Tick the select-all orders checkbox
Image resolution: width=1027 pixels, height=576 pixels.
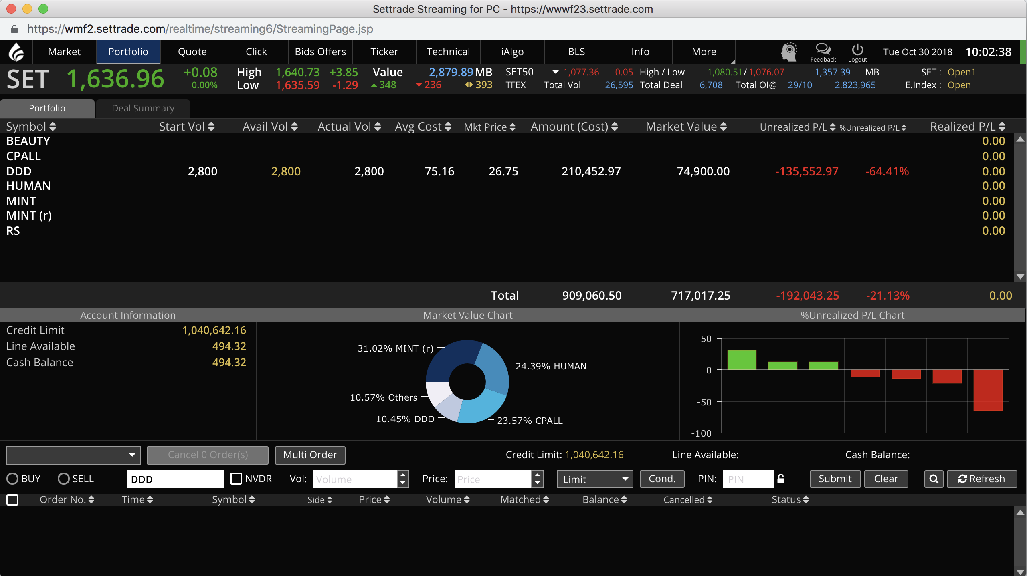(x=12, y=499)
